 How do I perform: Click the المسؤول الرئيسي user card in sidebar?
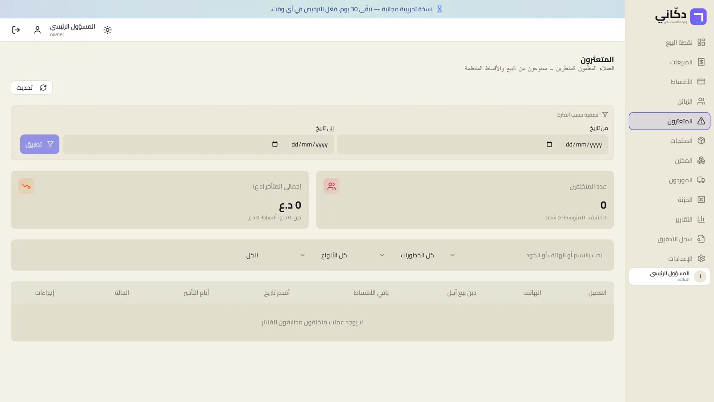click(x=669, y=276)
